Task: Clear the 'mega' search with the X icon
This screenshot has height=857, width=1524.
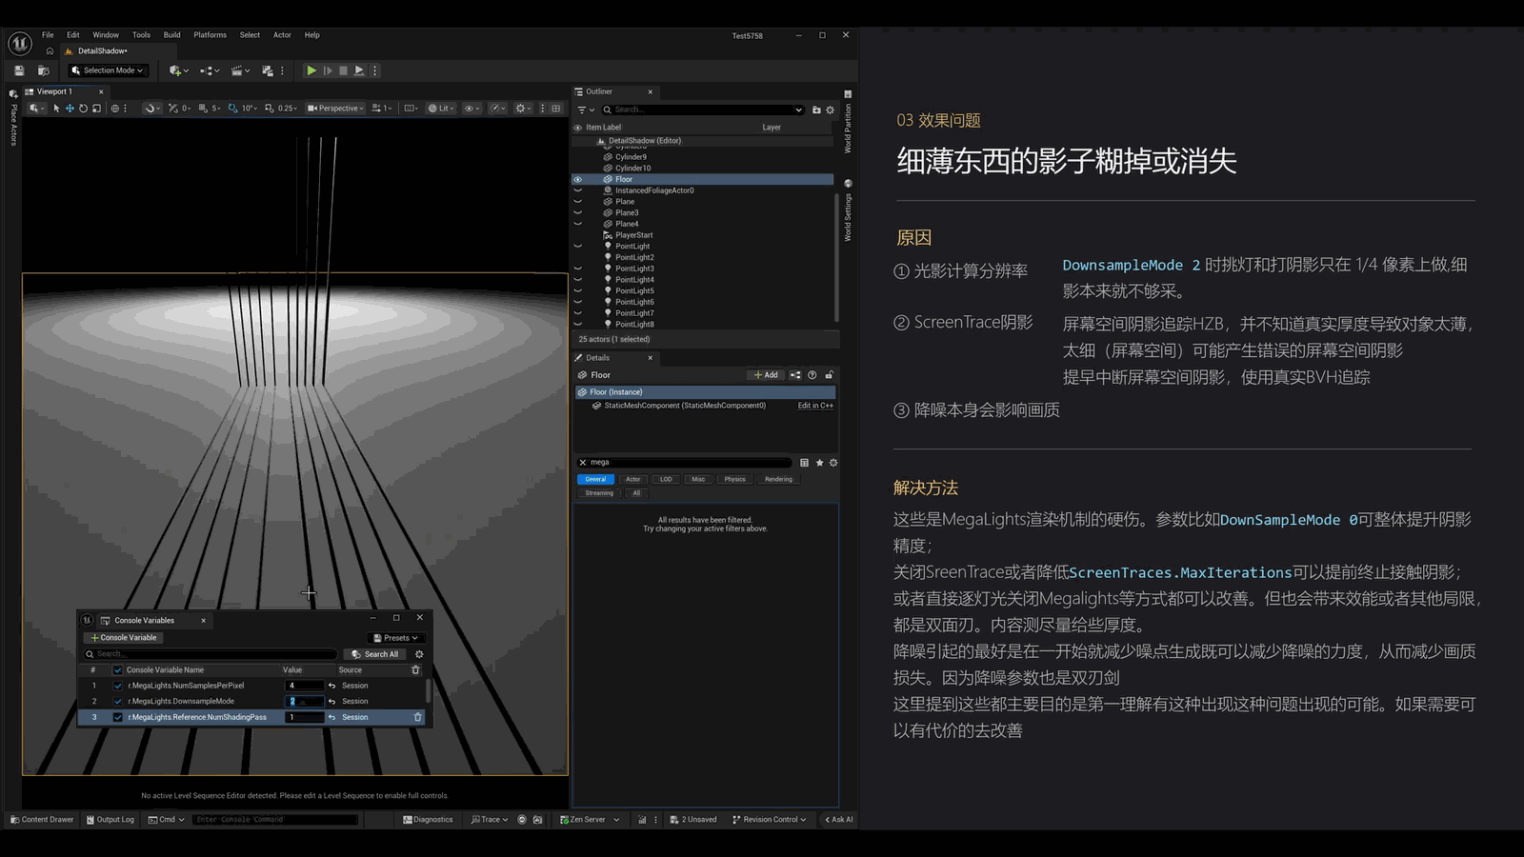Action: pos(583,463)
